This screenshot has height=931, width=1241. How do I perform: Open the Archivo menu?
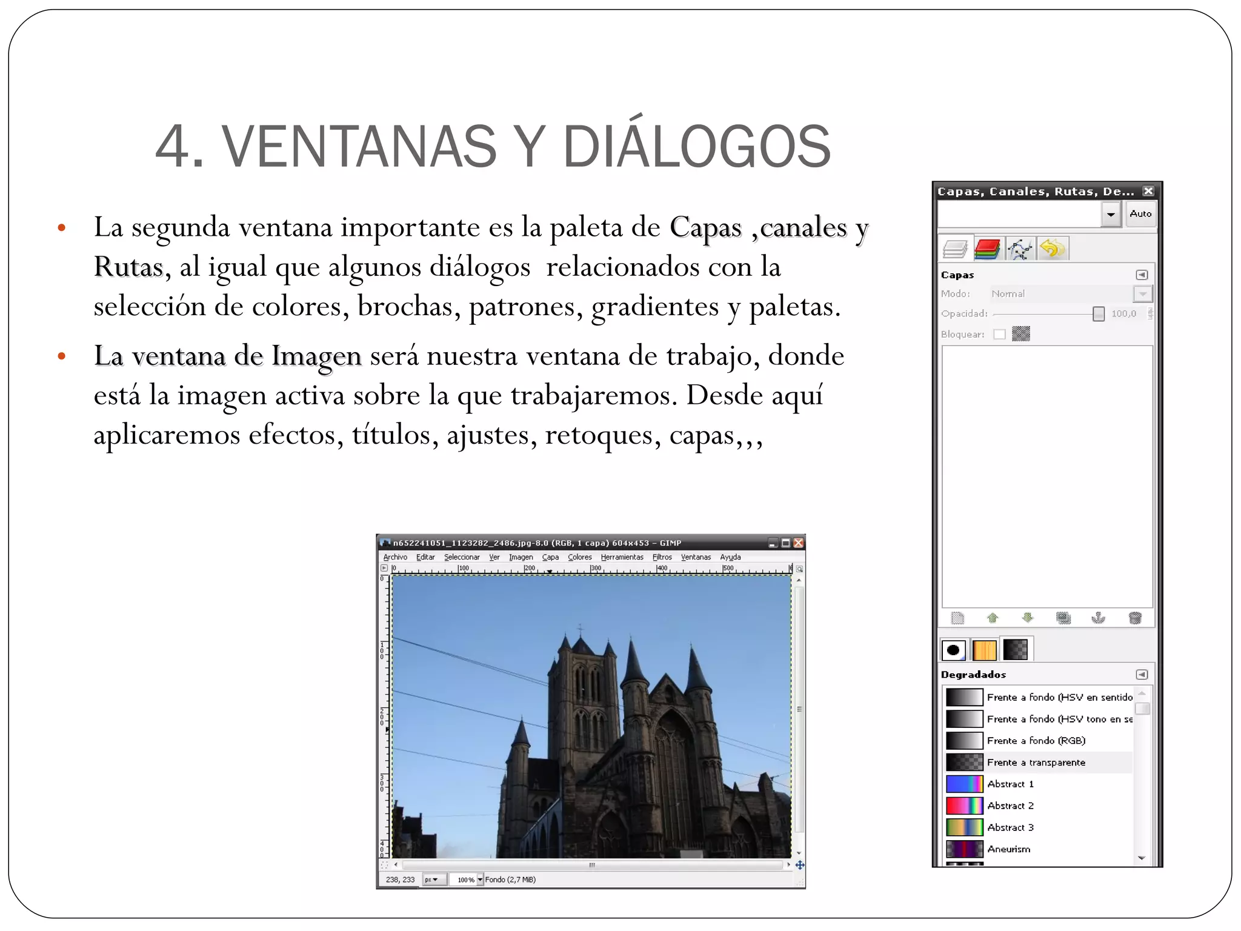click(395, 557)
